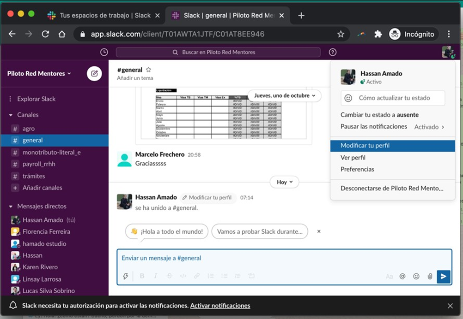
Task: Click the help question mark icon
Action: tap(332, 53)
